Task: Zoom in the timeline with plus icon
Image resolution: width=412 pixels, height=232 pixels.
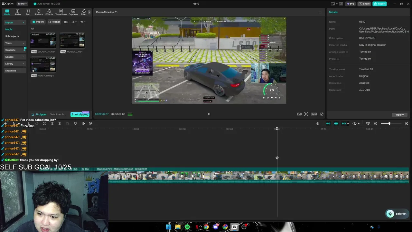Action: (x=407, y=124)
